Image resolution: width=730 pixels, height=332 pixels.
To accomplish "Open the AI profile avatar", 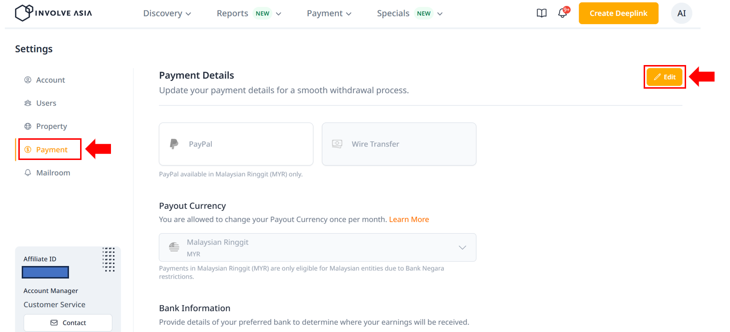I will point(681,13).
